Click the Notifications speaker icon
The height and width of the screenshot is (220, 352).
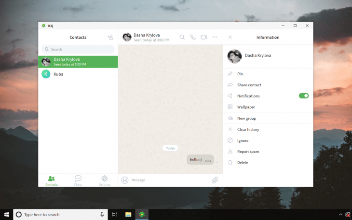[x=230, y=96]
